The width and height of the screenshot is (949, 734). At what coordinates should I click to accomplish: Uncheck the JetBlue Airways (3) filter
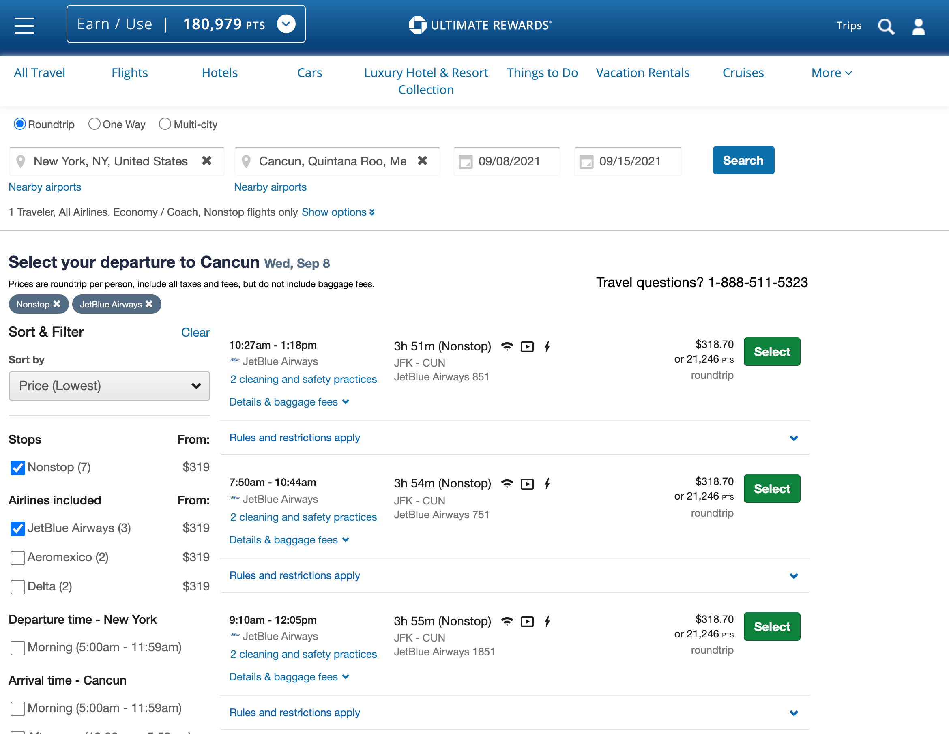click(x=17, y=528)
